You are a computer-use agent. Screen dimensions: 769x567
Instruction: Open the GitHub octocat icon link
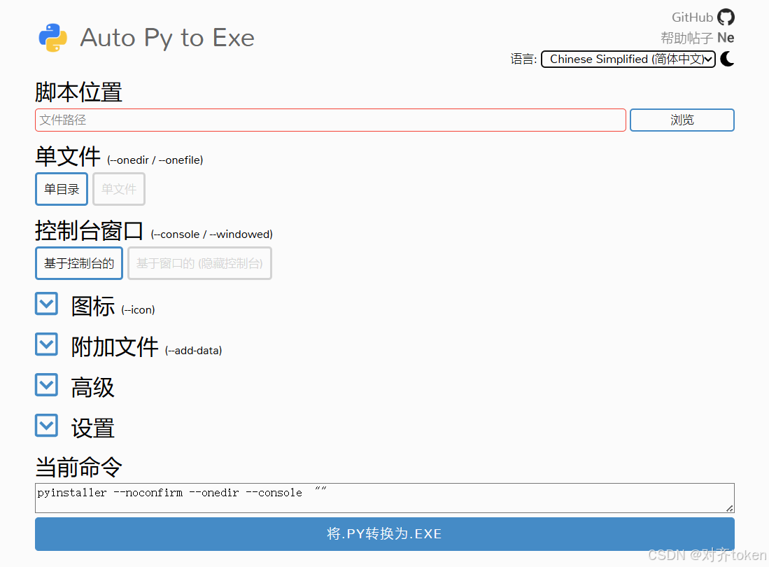(726, 17)
